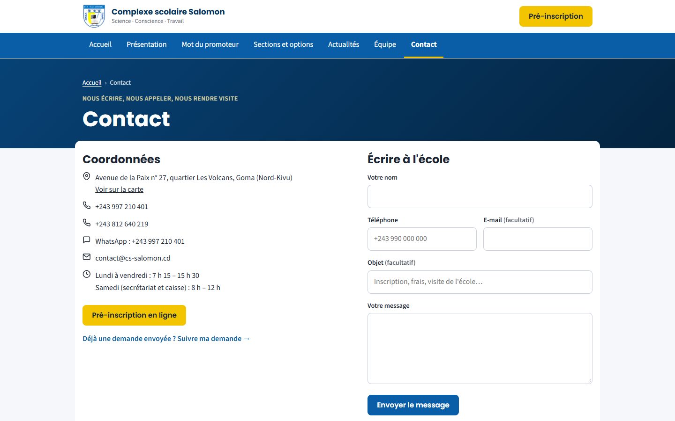Follow the Accueil breadcrumb link

click(92, 83)
